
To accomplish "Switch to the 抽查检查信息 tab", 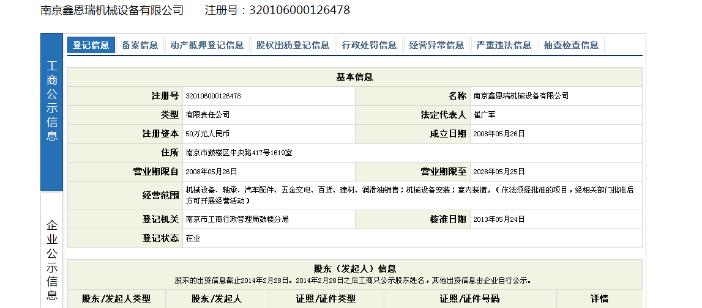I will (571, 45).
